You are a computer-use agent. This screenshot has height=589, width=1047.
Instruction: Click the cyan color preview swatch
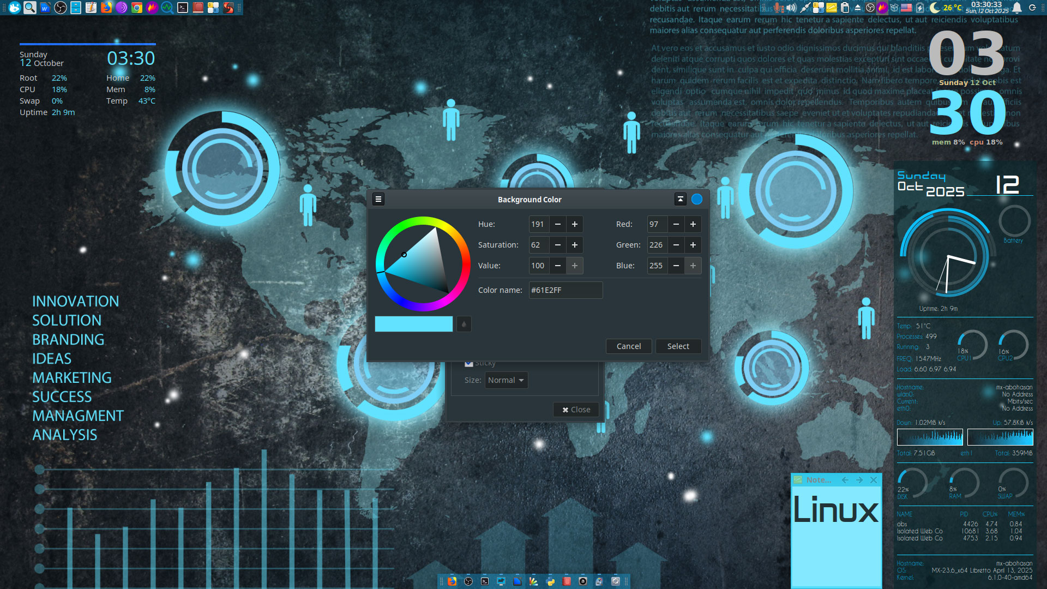click(x=413, y=324)
